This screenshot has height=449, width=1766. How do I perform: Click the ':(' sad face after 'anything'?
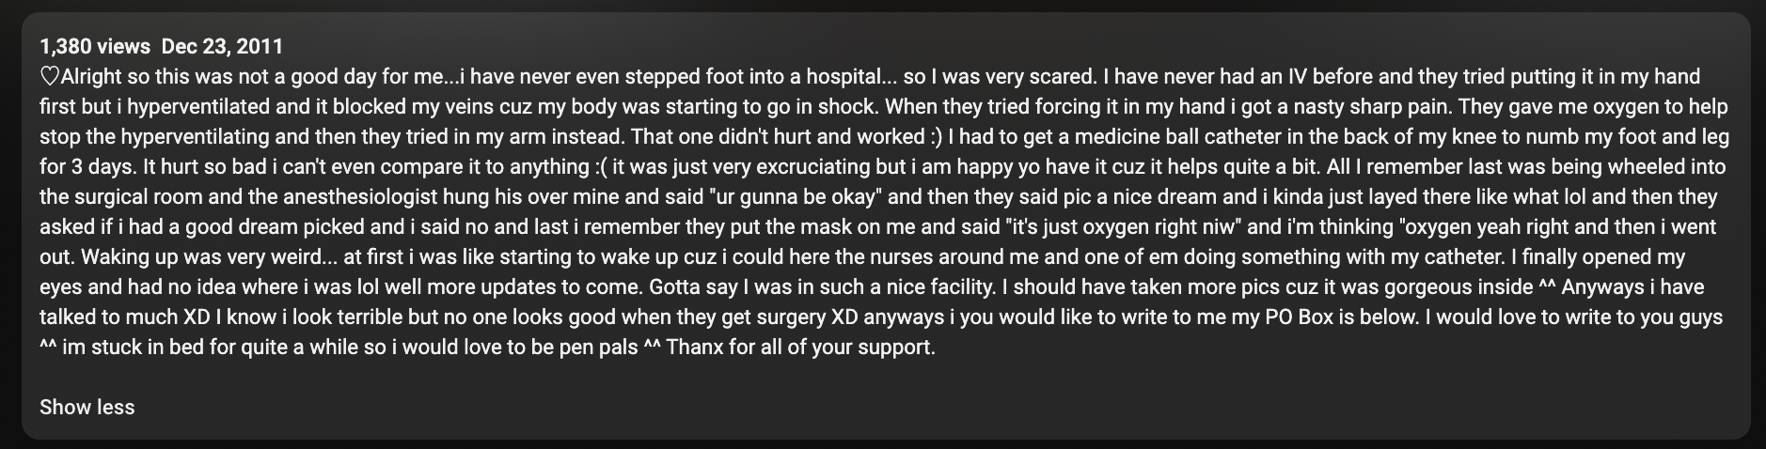point(599,166)
